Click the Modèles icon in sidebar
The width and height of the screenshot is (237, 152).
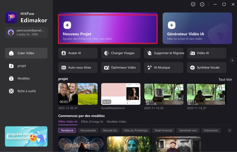click(x=11, y=78)
